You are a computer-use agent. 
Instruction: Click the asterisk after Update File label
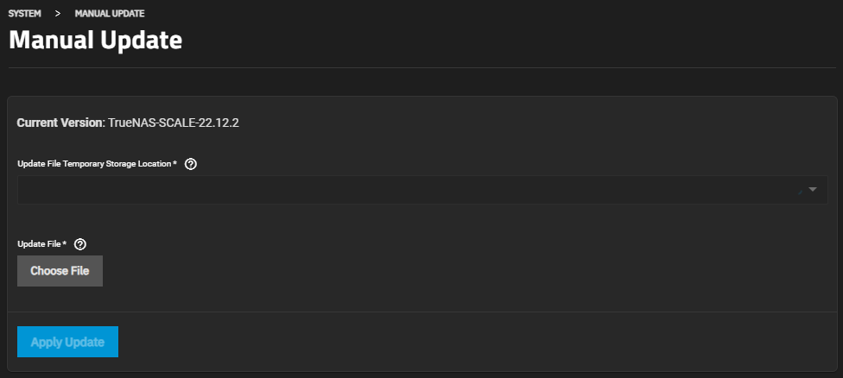[65, 243]
